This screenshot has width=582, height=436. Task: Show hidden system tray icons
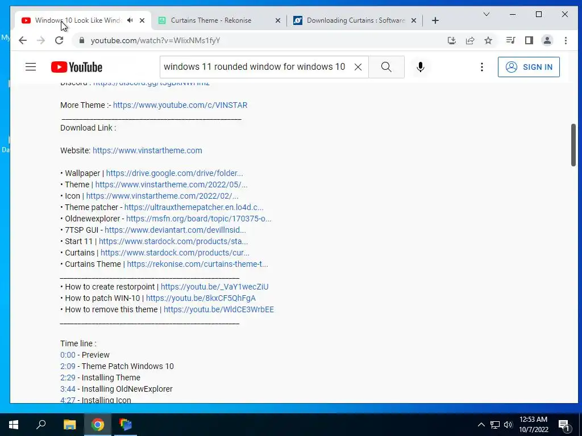point(481,425)
